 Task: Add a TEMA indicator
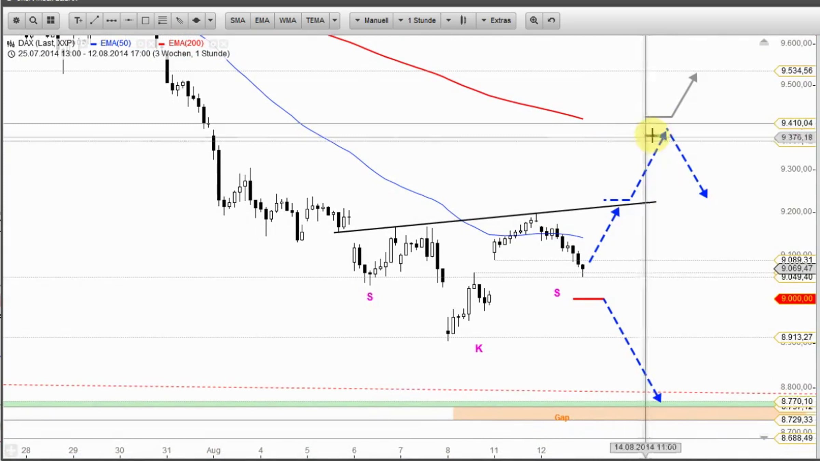pyautogui.click(x=315, y=20)
